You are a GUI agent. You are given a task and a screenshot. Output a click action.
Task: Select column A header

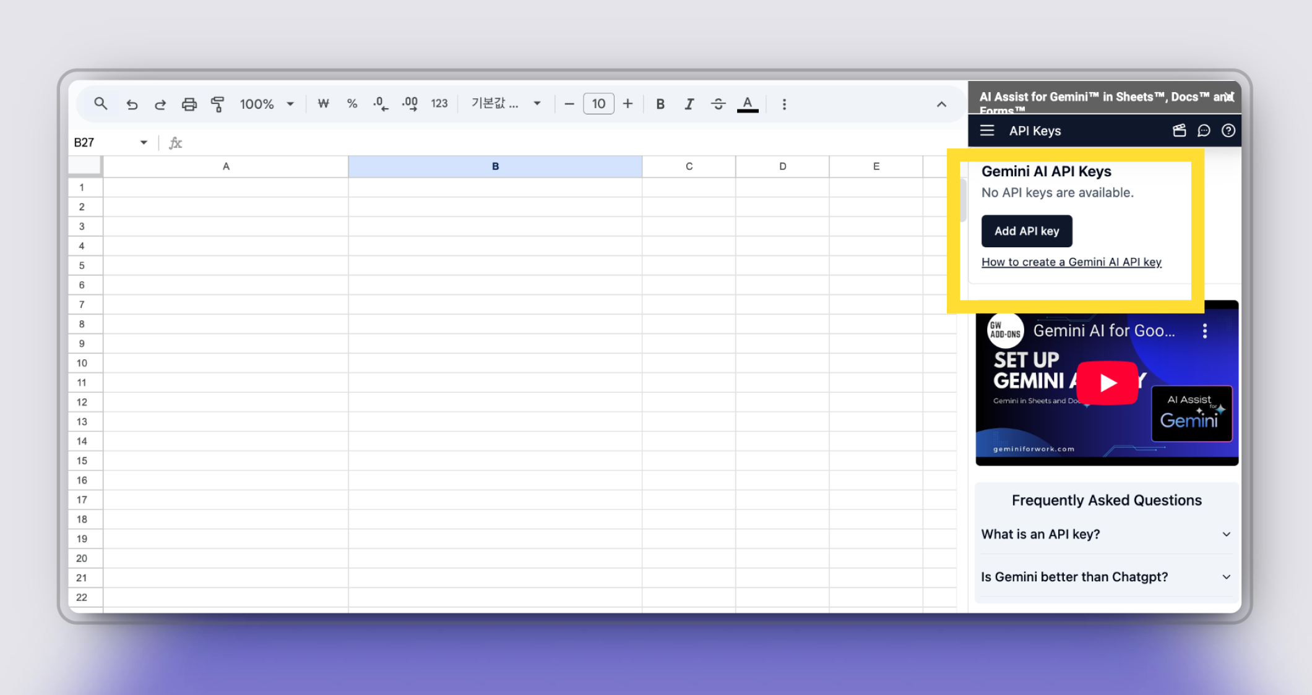pyautogui.click(x=226, y=166)
